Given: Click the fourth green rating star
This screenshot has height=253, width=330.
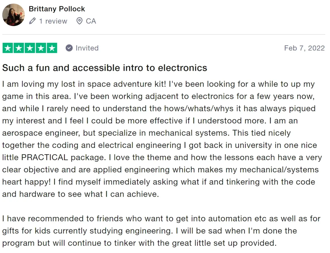Looking at the screenshot, I should tap(41, 48).
